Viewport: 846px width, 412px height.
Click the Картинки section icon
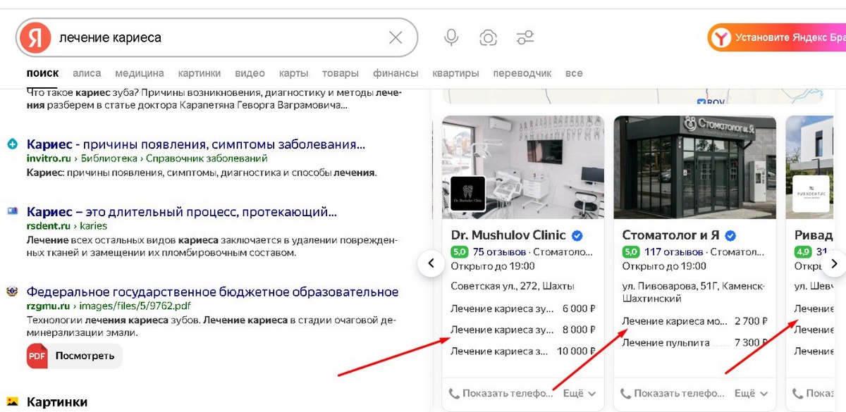click(x=12, y=402)
